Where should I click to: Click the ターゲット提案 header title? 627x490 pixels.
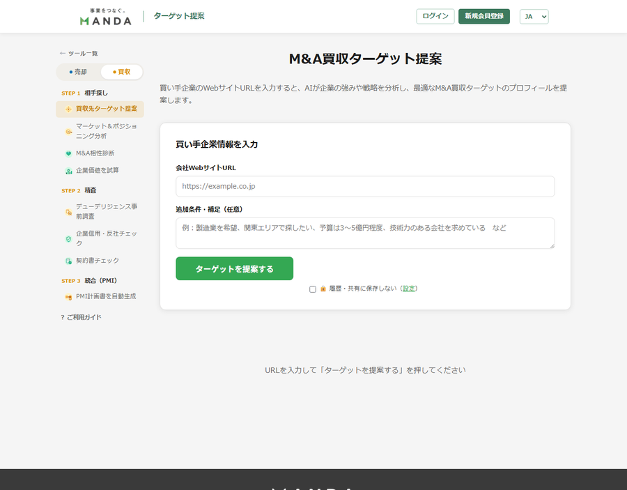coord(179,16)
